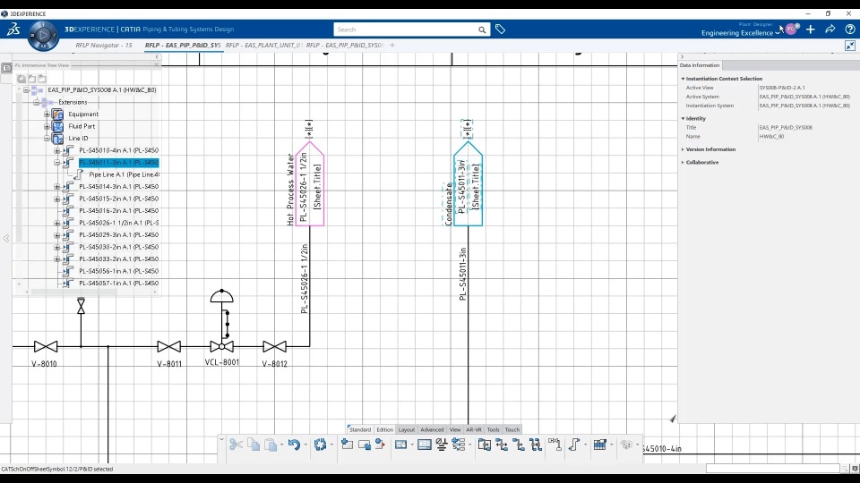Expand the PL-S45014-3in tree node
This screenshot has width=860, height=483.
coord(57,187)
